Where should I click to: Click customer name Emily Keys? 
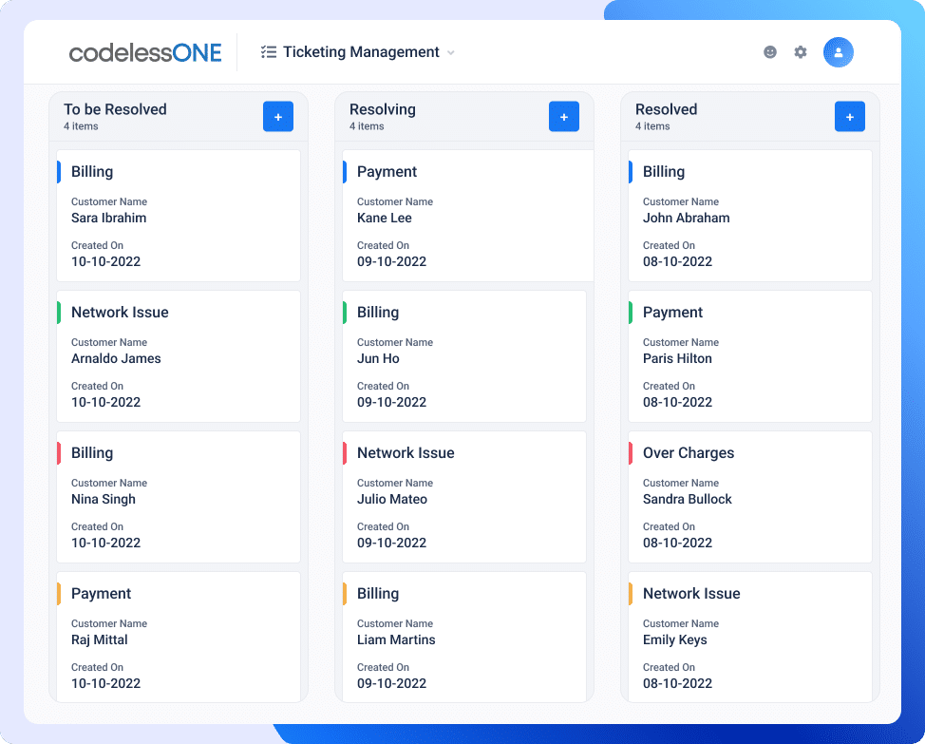pos(675,639)
